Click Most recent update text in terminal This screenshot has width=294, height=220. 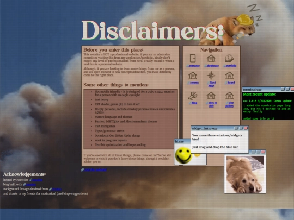[x=260, y=95]
